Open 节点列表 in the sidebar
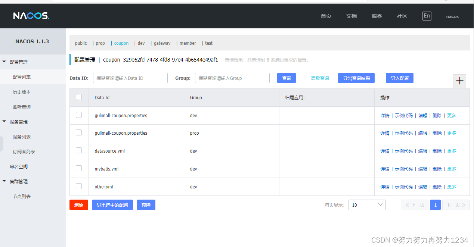Image resolution: width=474 pixels, height=247 pixels. (22, 196)
